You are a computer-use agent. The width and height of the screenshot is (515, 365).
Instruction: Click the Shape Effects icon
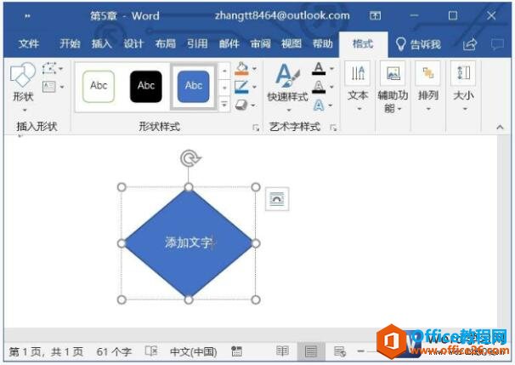click(x=241, y=105)
